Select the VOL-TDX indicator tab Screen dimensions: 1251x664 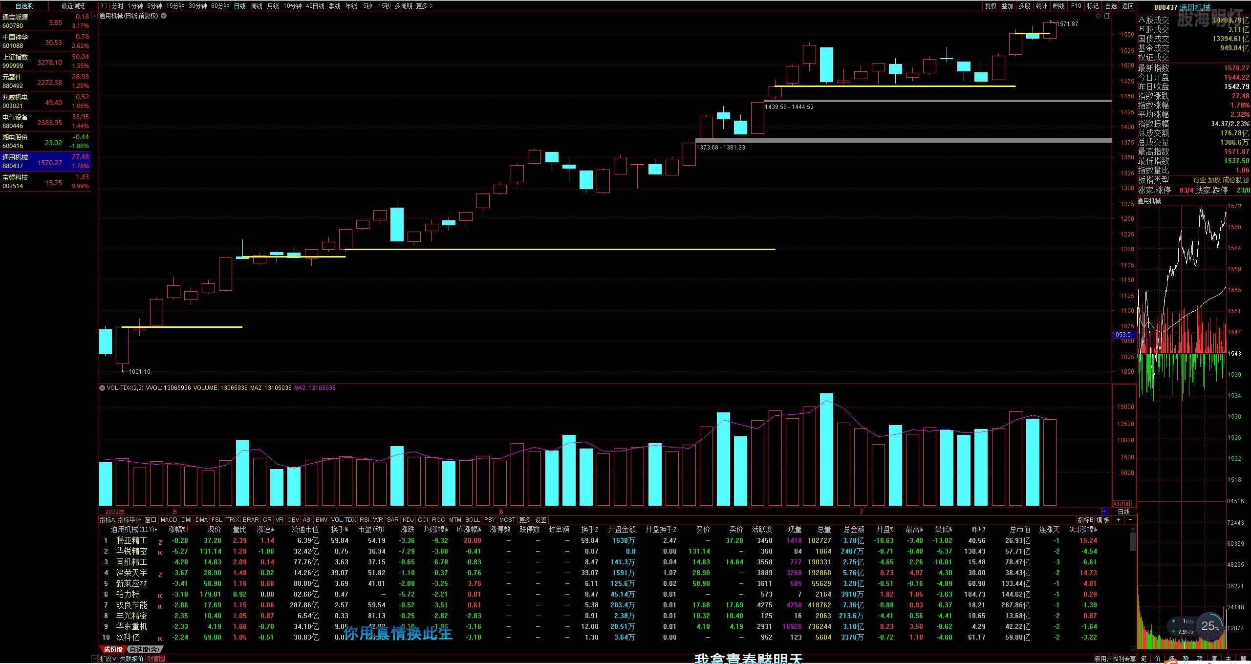point(343,520)
